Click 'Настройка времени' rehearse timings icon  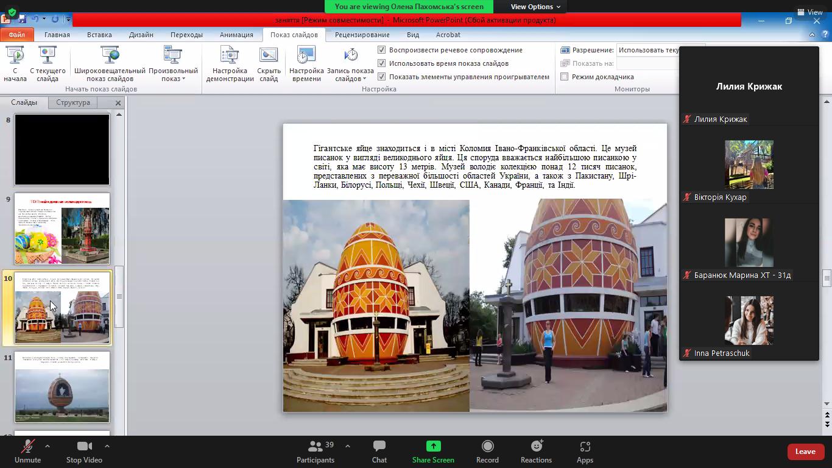pyautogui.click(x=306, y=56)
